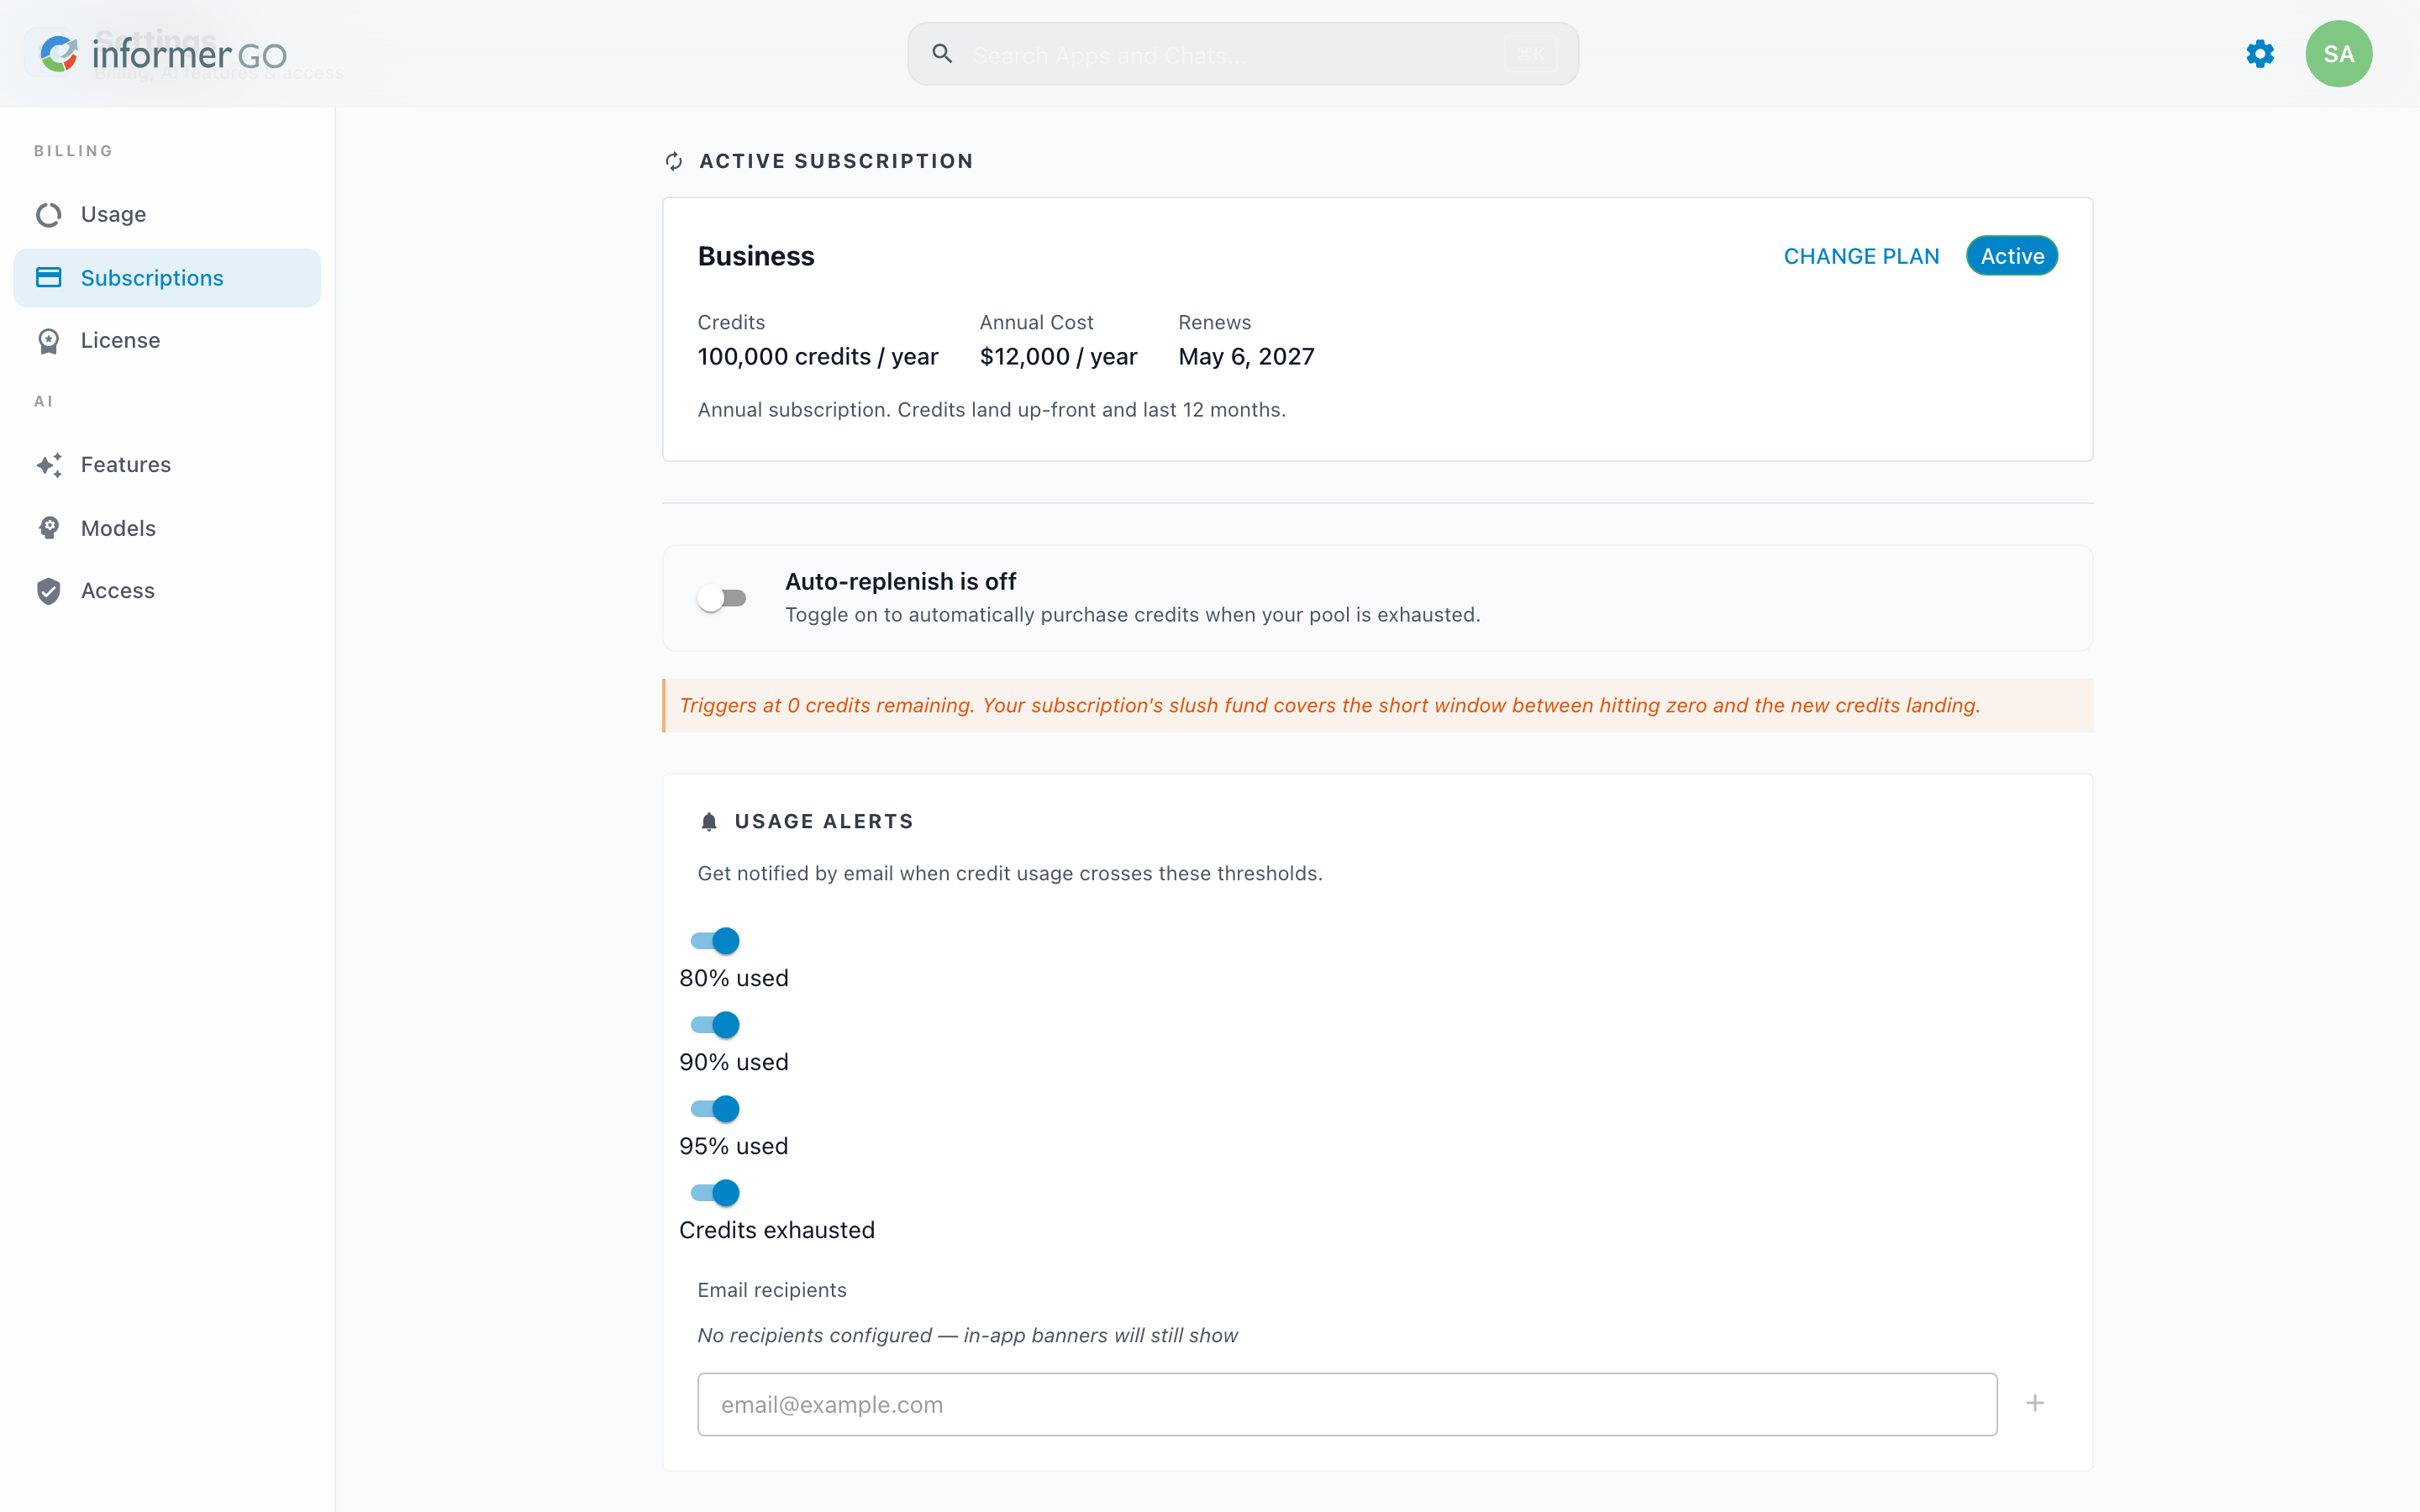Click the 'Email recipients' label
Viewport: 2420px width, 1512px height.
pos(772,1290)
